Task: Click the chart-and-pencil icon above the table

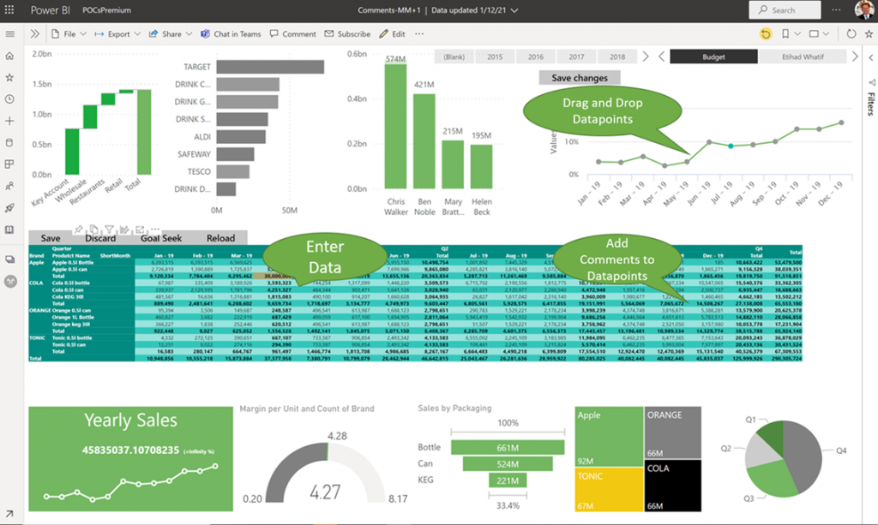Action: 124,230
